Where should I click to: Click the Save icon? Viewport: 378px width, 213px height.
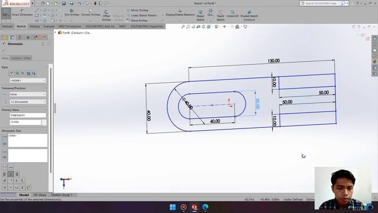(64, 4)
